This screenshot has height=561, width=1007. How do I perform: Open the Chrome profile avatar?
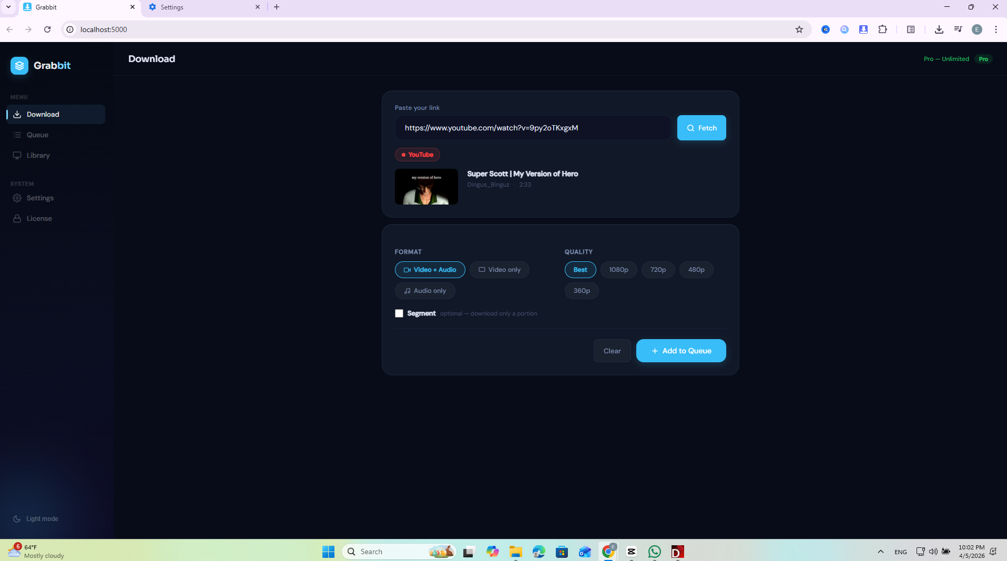(x=977, y=29)
